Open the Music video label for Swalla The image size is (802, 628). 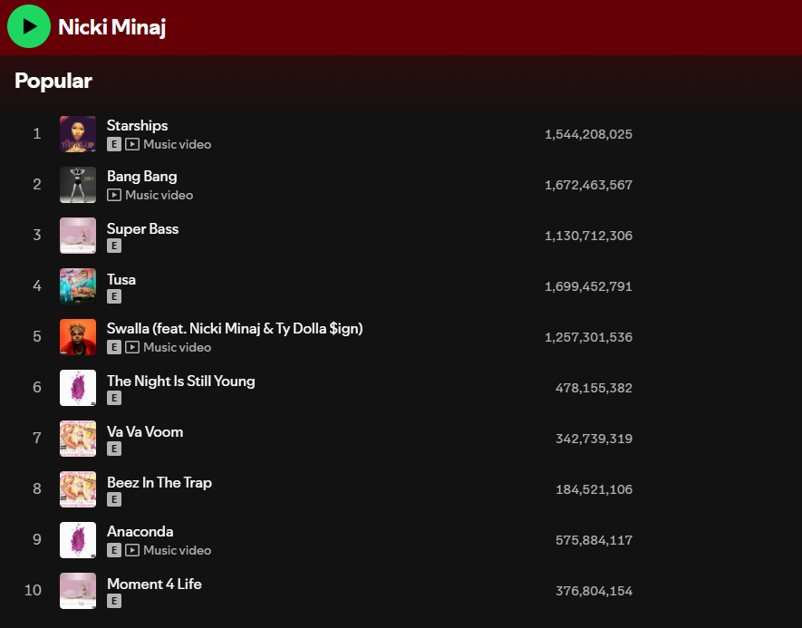pyautogui.click(x=177, y=347)
